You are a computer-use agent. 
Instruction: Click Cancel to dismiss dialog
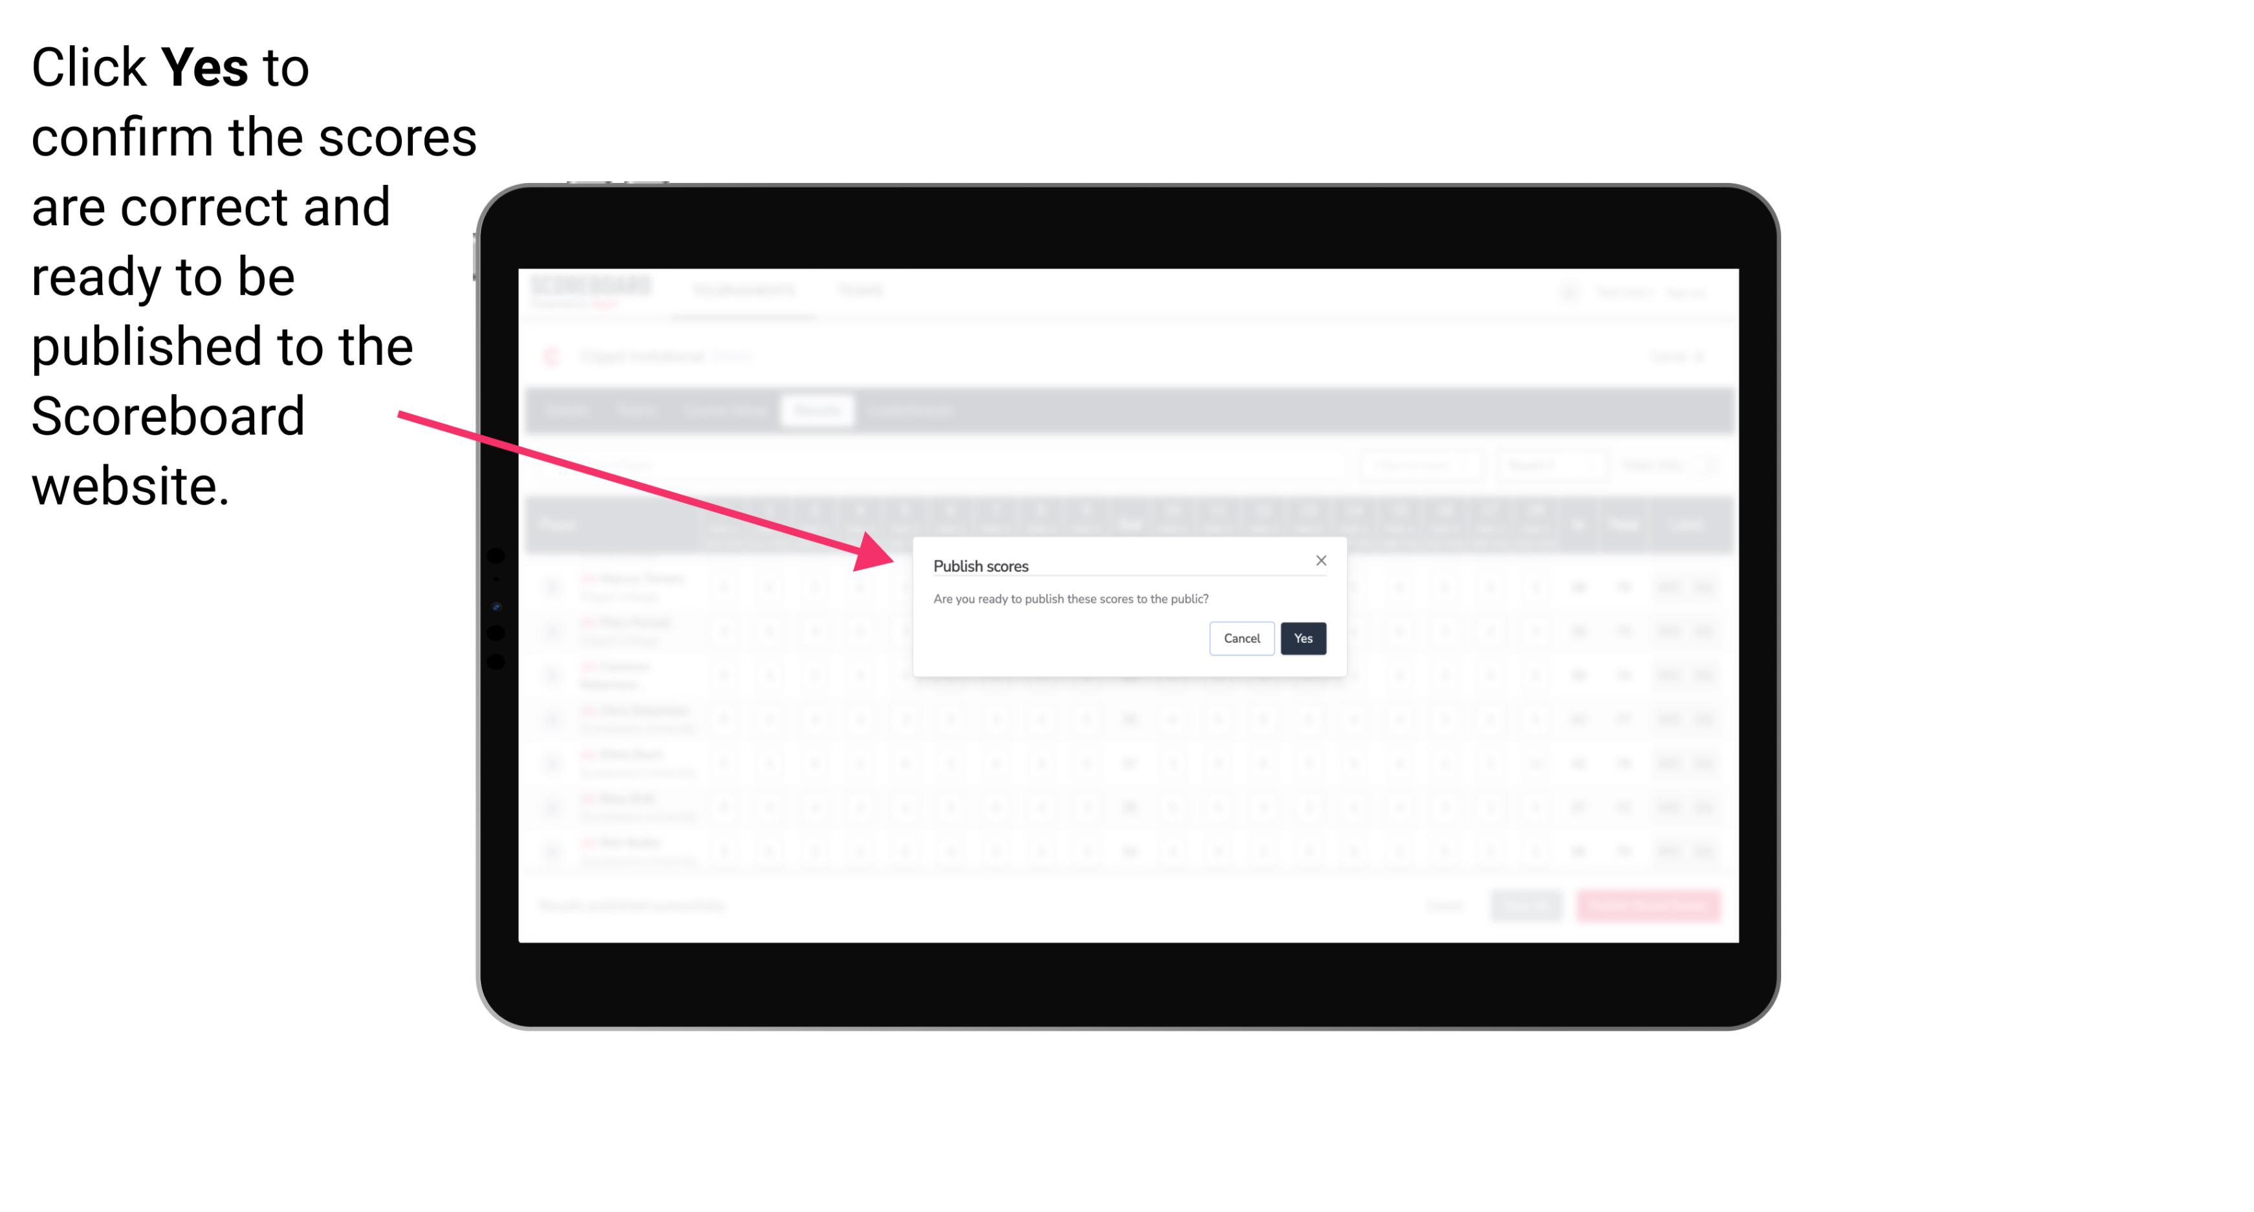tap(1240, 637)
